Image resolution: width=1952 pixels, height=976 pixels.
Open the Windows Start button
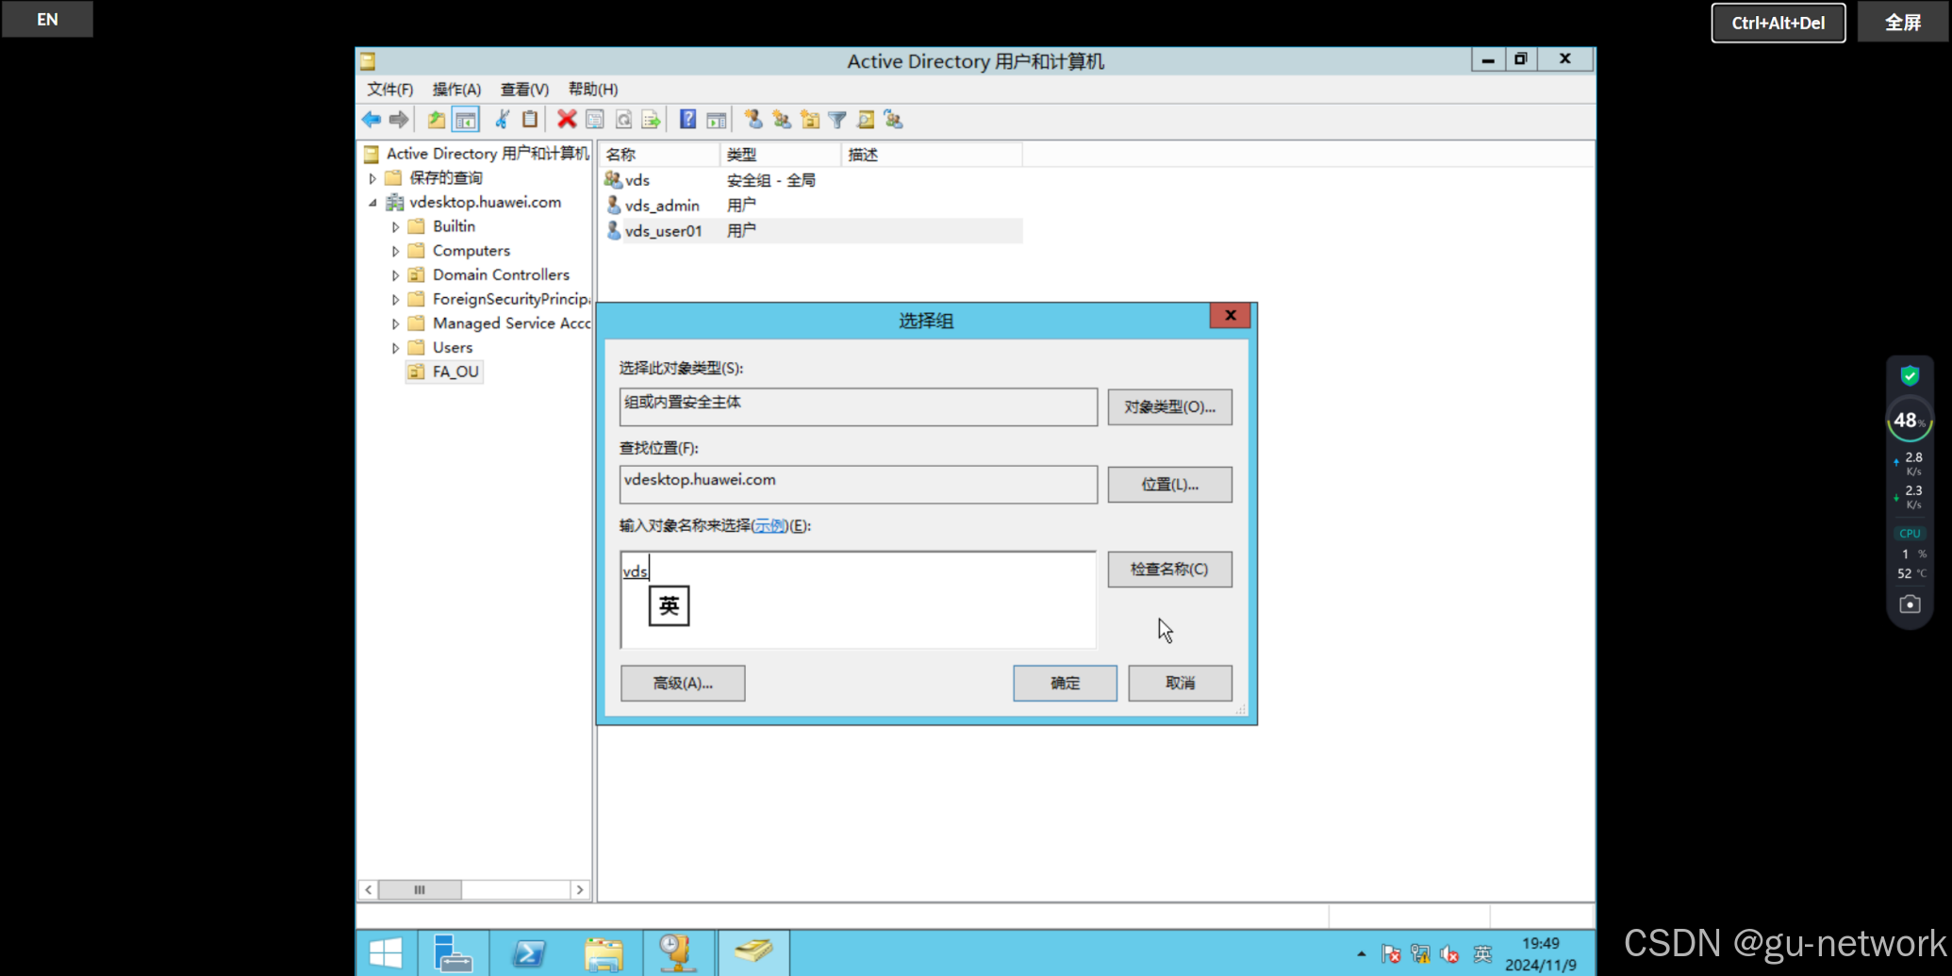(x=386, y=953)
